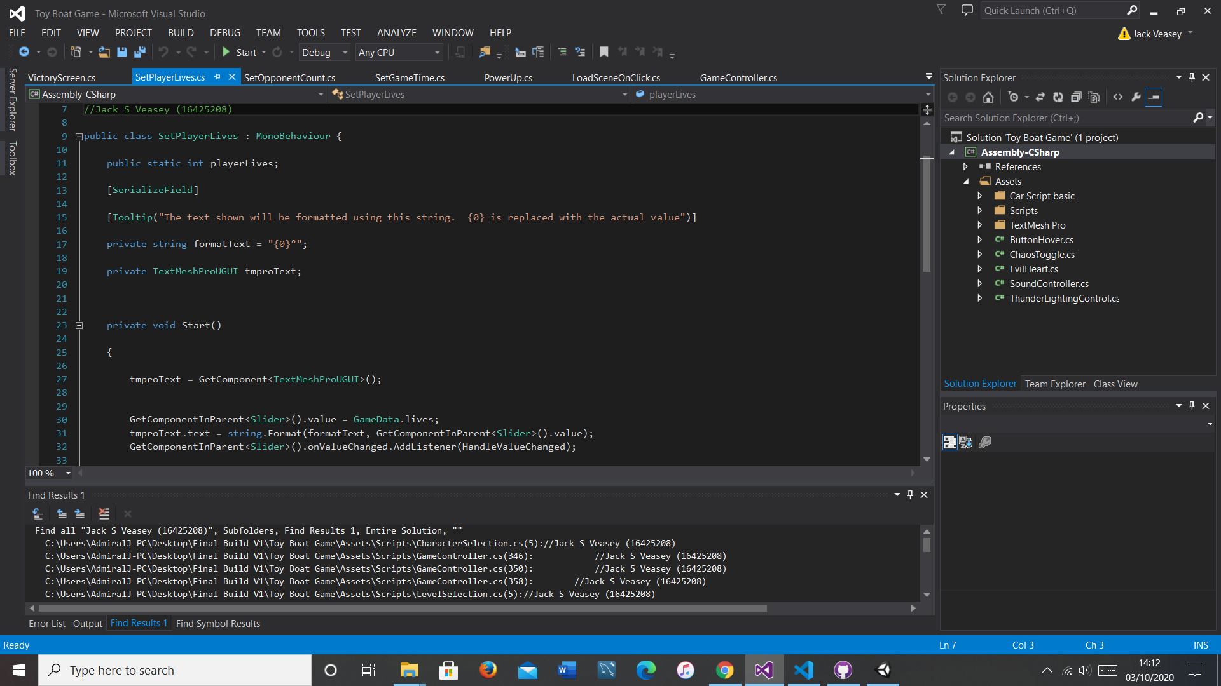Click the notifications flag filter icon

coord(941,10)
